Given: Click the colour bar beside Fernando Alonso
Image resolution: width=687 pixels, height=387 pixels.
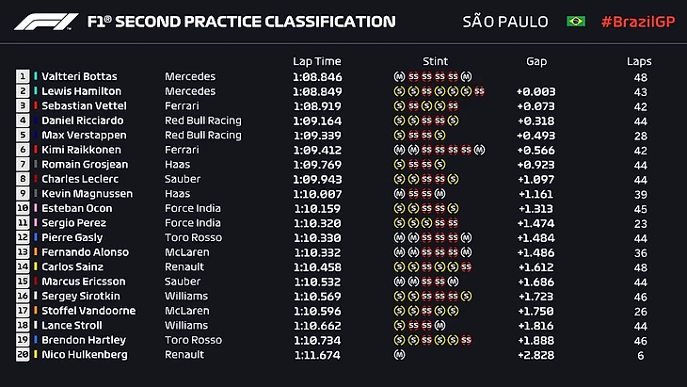Looking at the screenshot, I should coord(35,252).
